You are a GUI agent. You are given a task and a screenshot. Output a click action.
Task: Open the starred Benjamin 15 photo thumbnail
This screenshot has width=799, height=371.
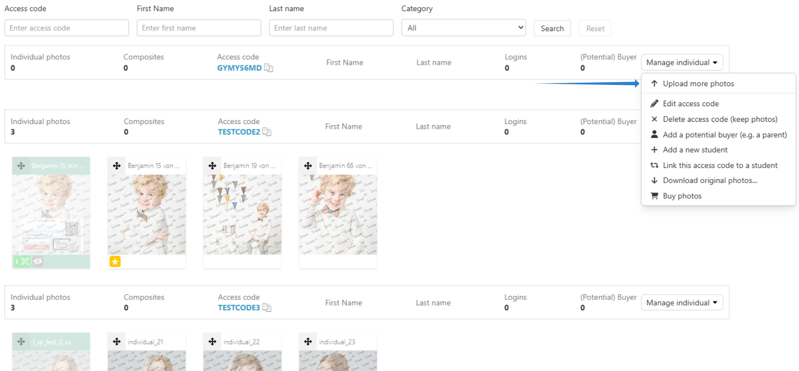(147, 214)
